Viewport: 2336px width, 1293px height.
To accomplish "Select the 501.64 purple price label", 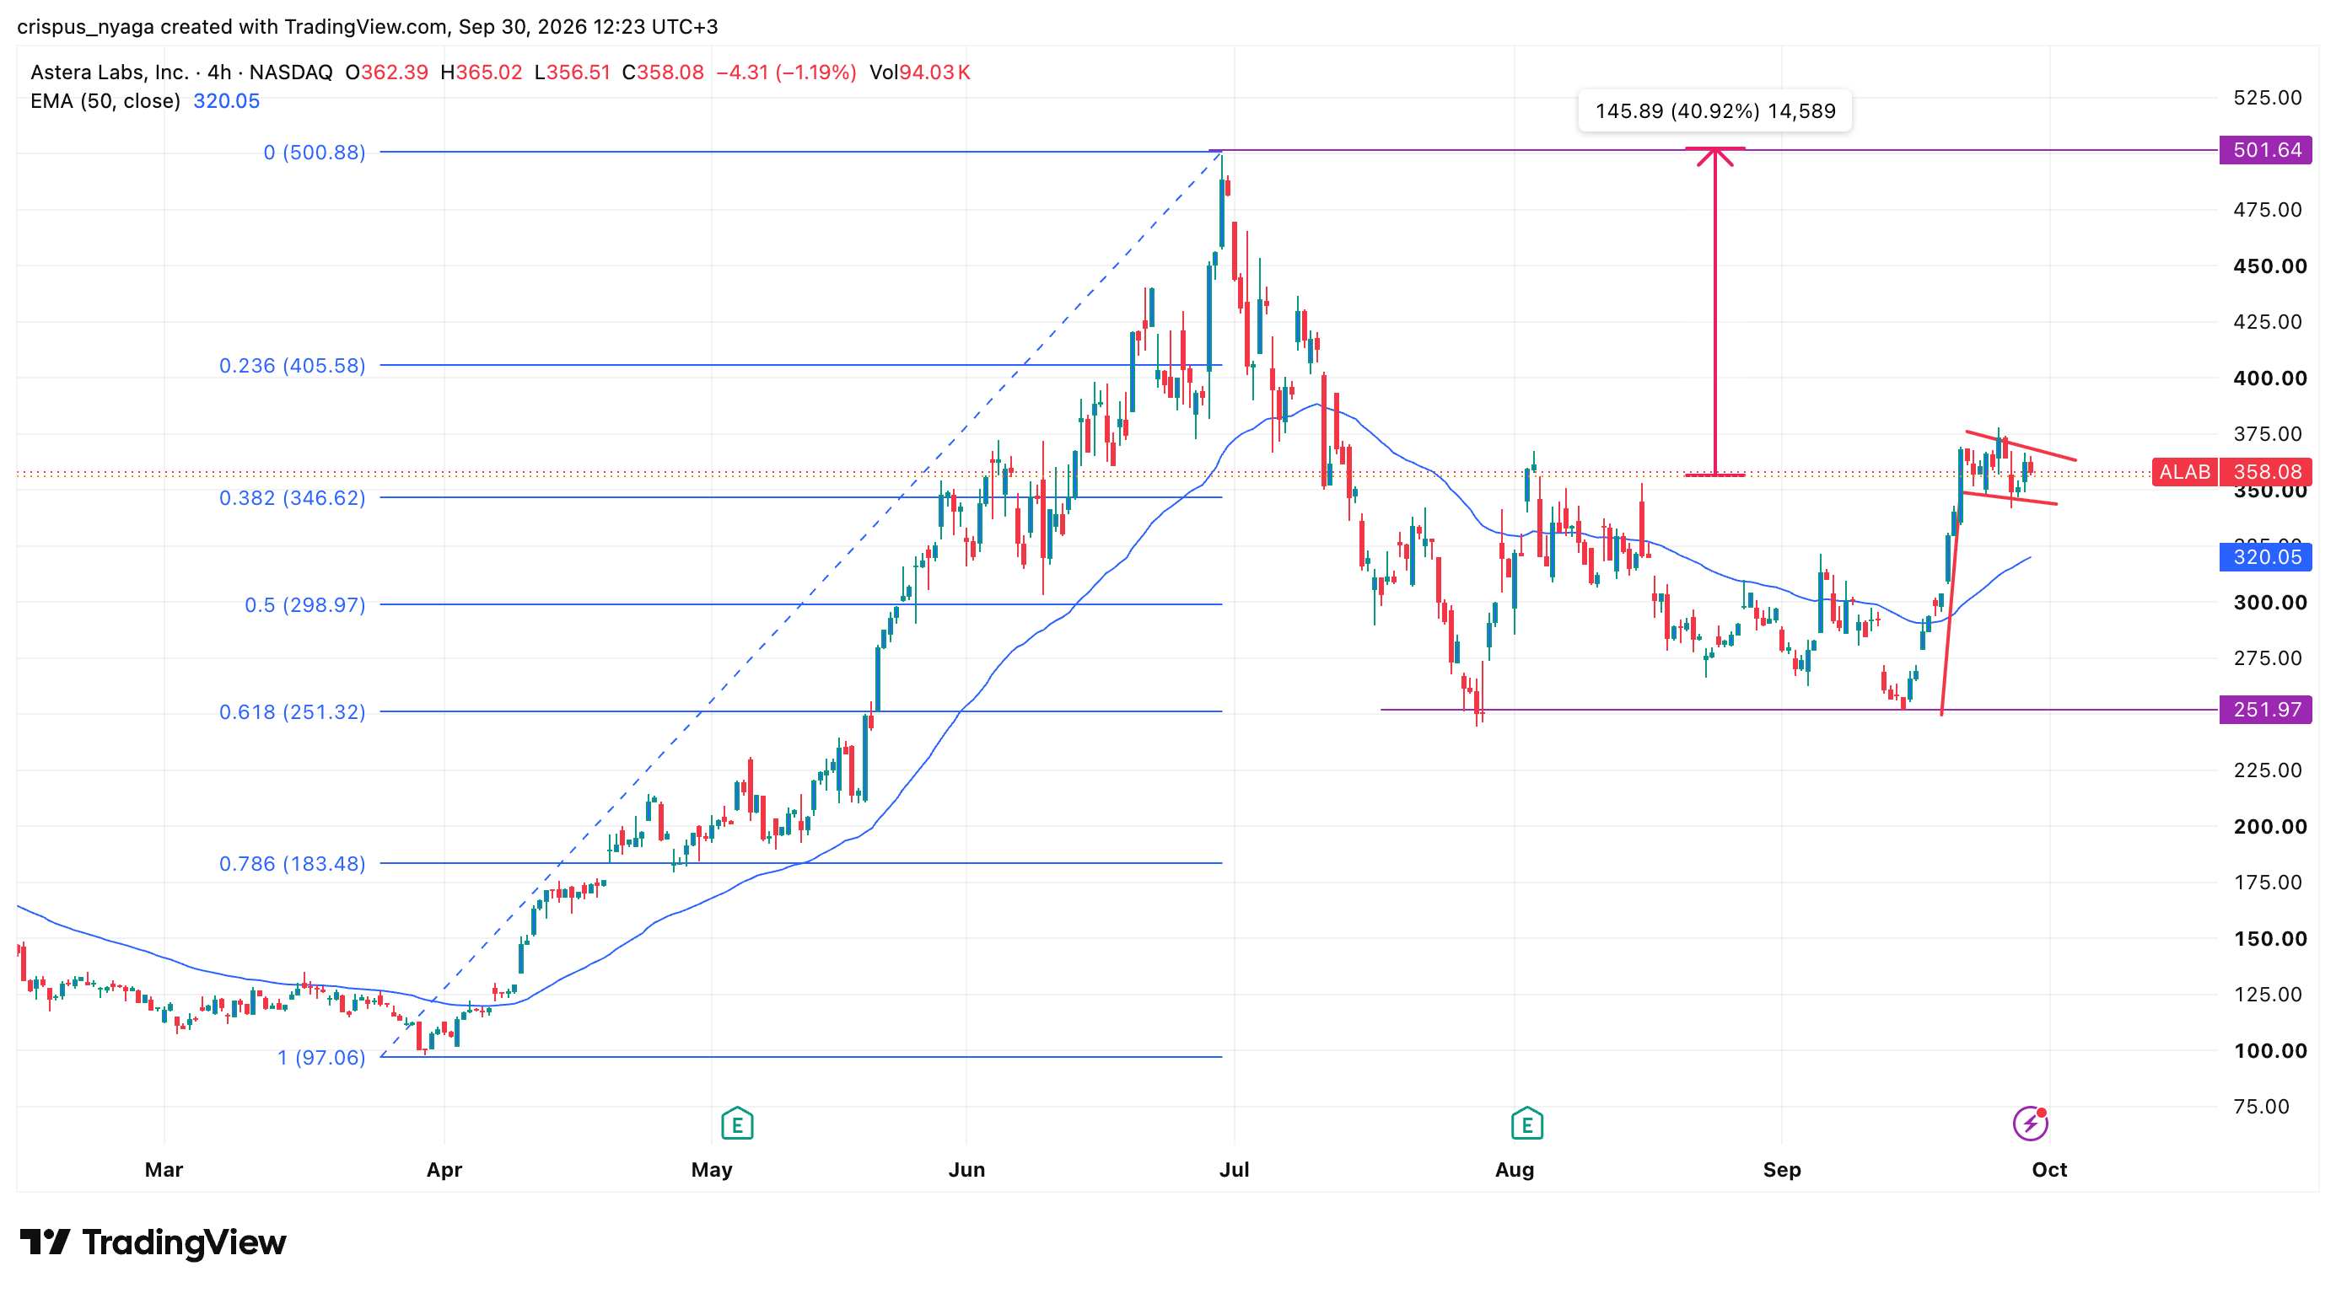I will click(x=2265, y=149).
